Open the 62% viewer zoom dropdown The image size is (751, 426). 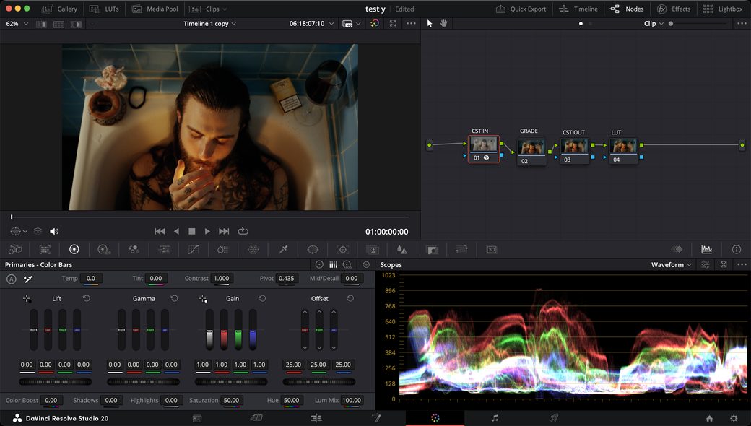pos(17,23)
